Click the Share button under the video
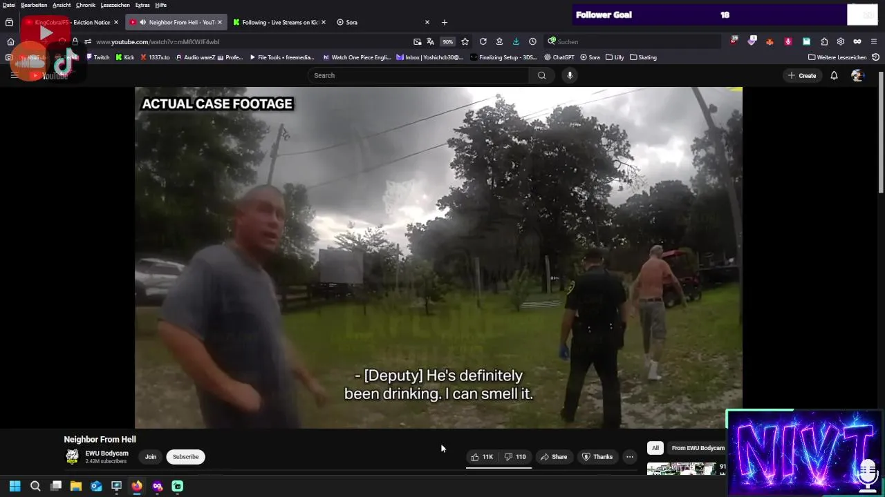885x497 pixels. 554,457
